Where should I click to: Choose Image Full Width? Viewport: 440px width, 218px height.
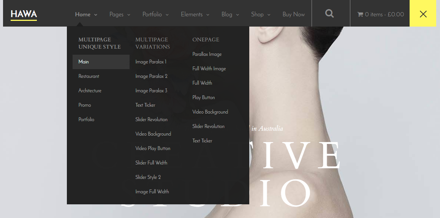coord(152,192)
